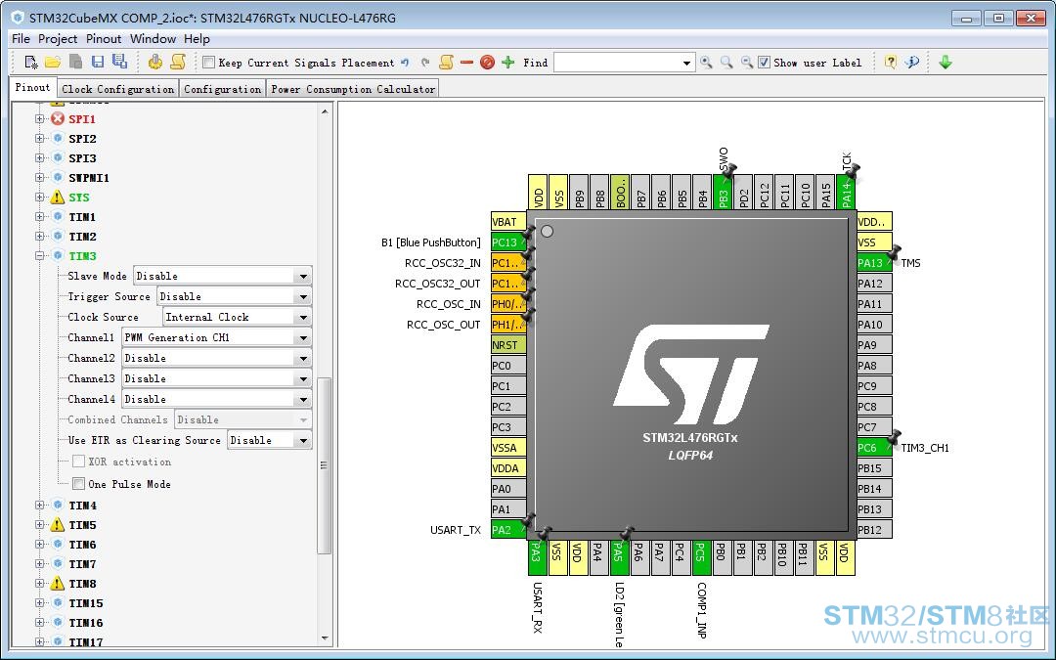Click the green plus expand icon
The width and height of the screenshot is (1056, 660).
508,63
